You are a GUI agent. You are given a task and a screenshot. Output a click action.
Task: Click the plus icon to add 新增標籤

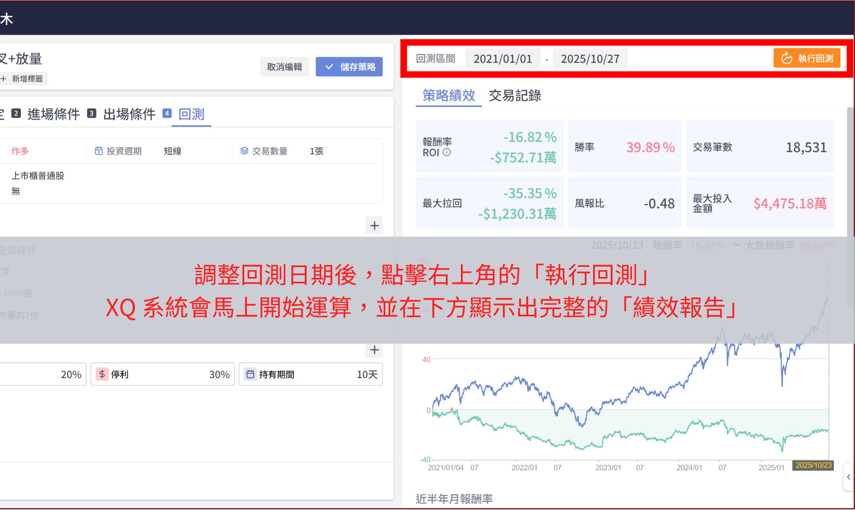coord(3,78)
